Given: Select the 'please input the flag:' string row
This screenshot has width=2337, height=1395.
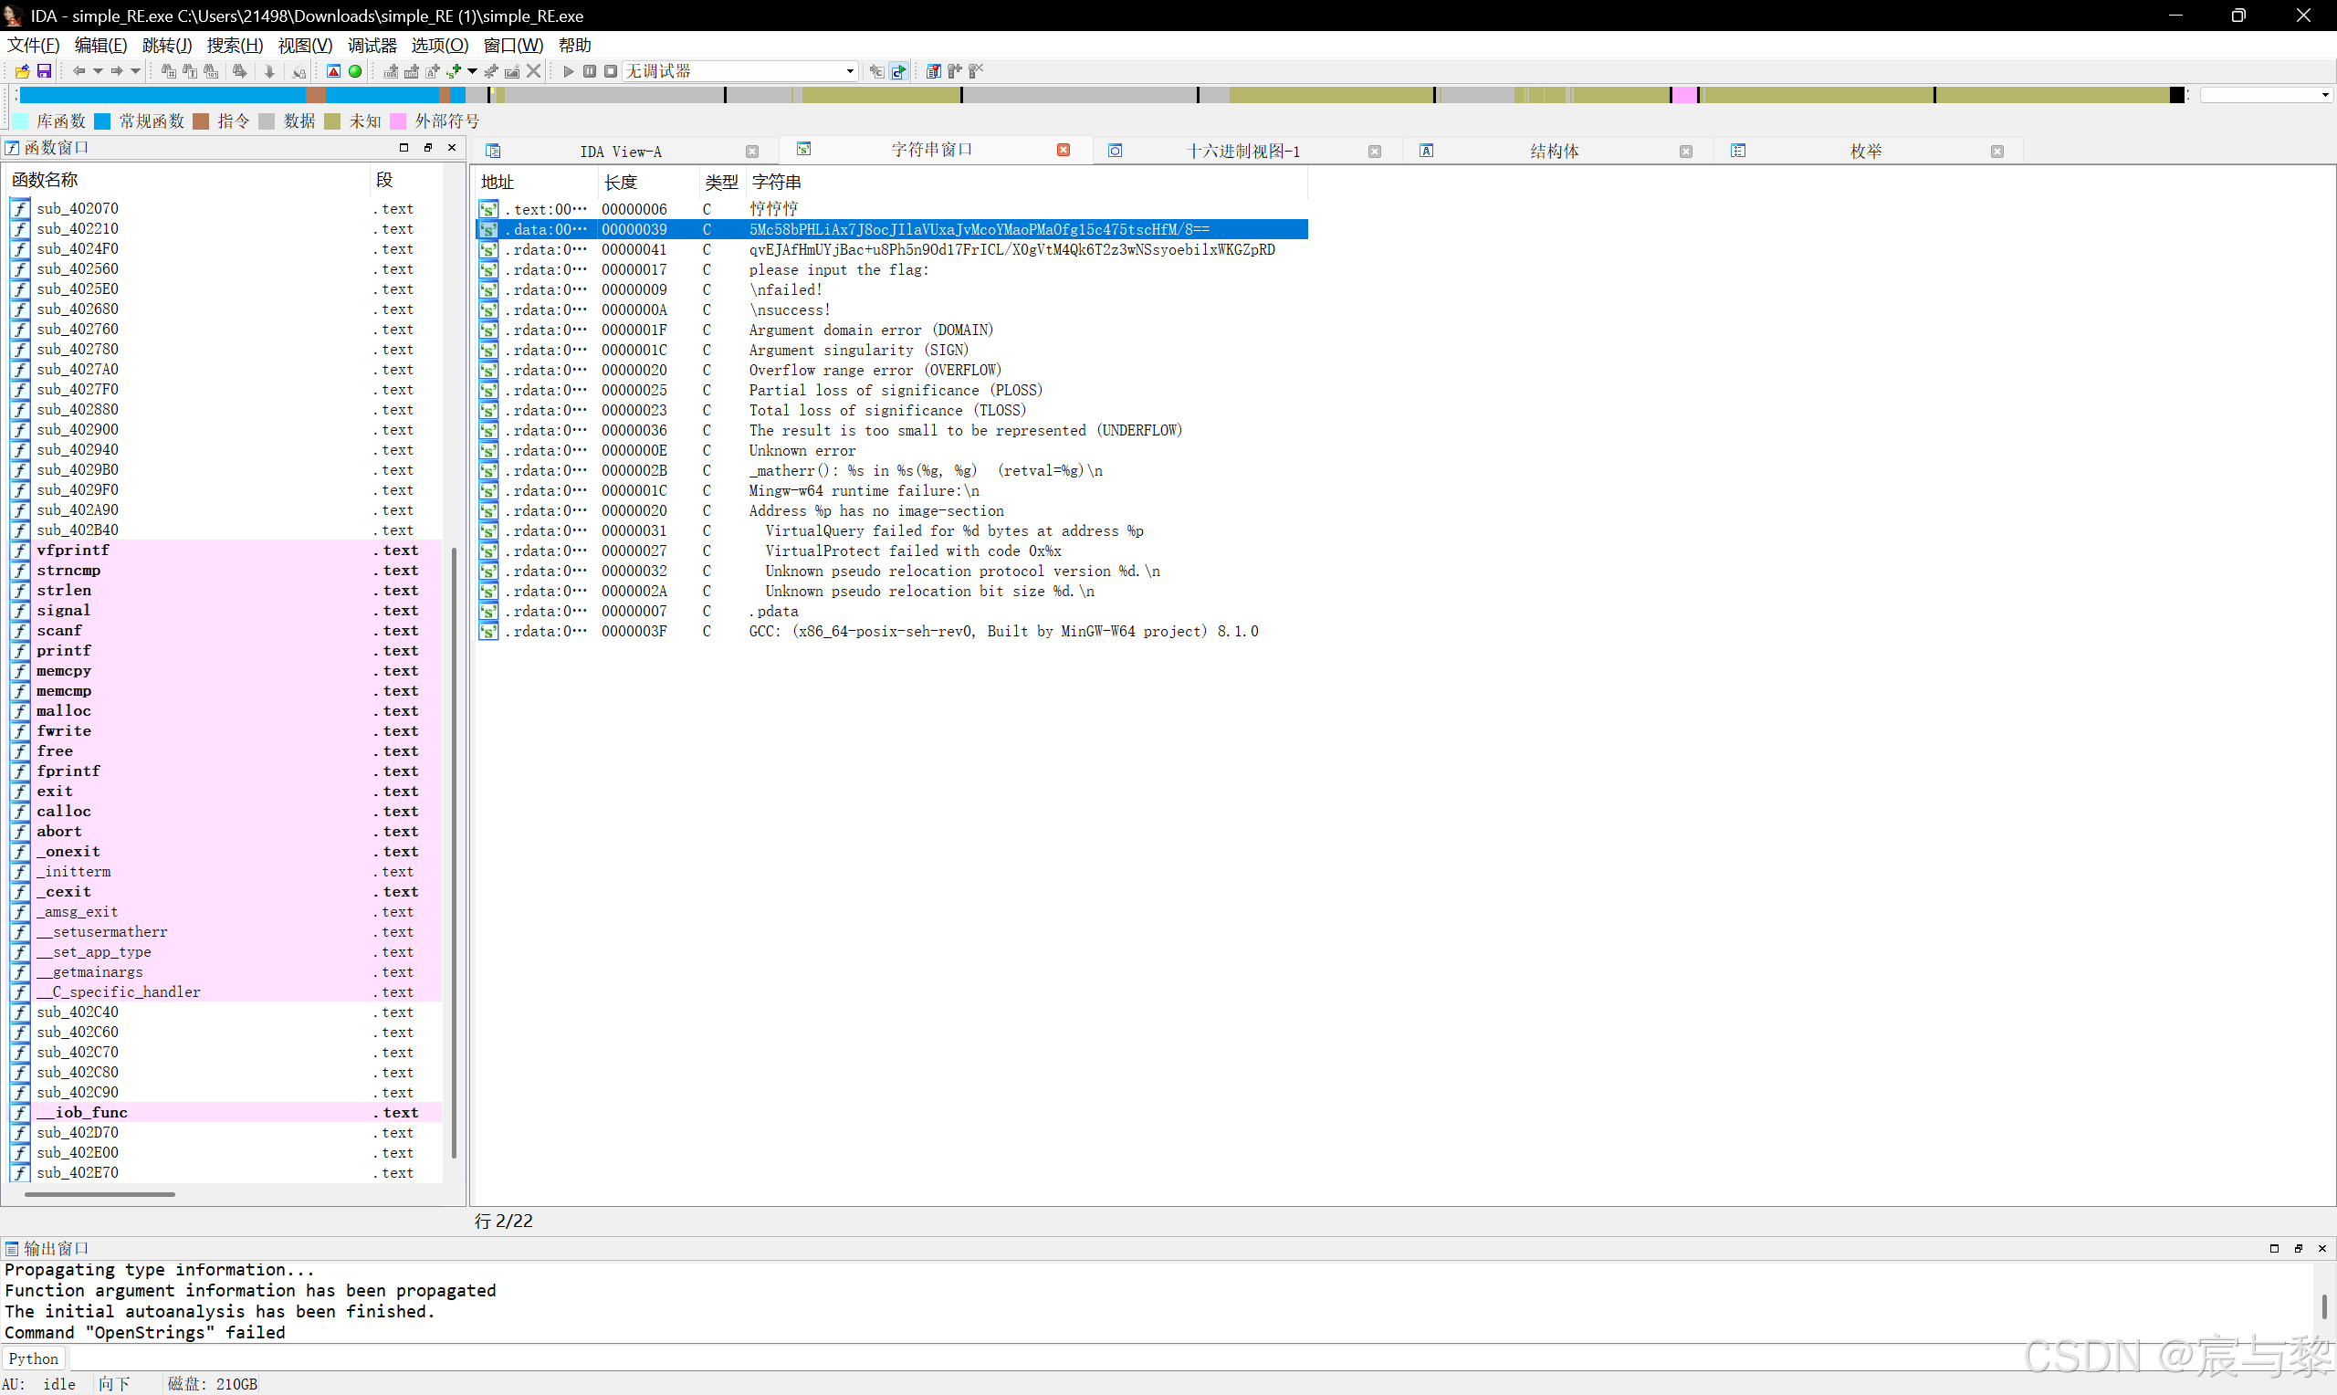Looking at the screenshot, I should (x=837, y=270).
